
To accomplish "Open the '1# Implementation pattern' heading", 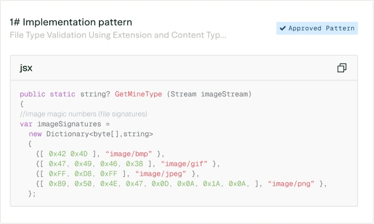I will click(71, 22).
